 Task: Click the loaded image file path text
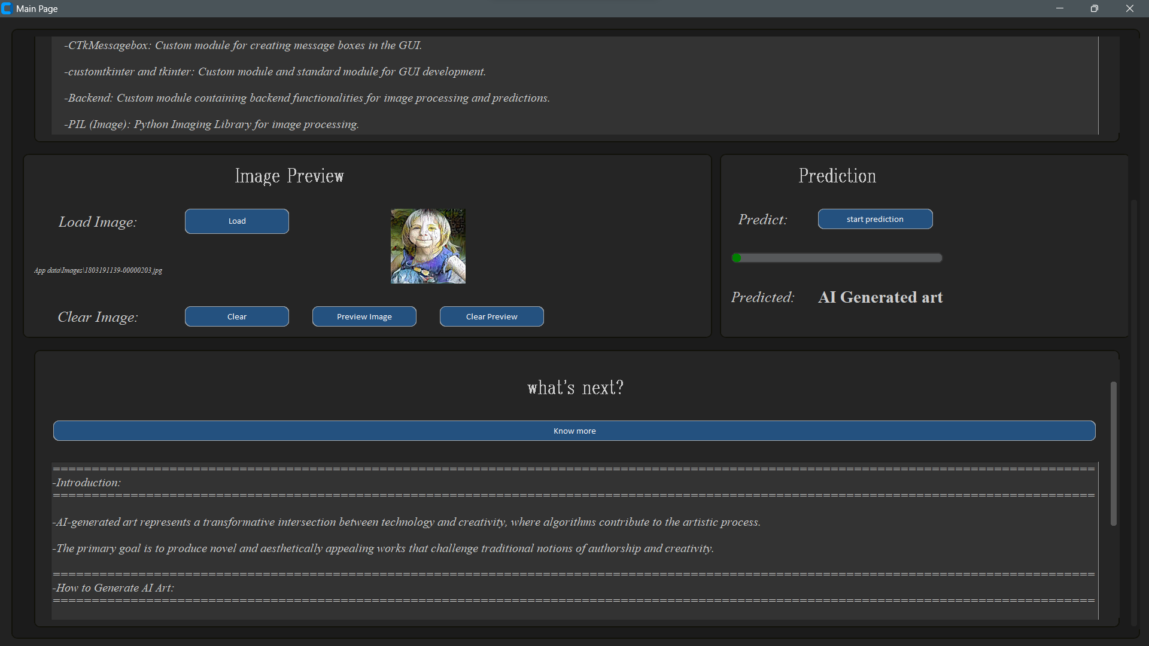(98, 270)
